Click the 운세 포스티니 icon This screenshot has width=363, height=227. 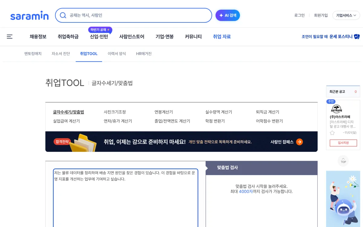357,37
